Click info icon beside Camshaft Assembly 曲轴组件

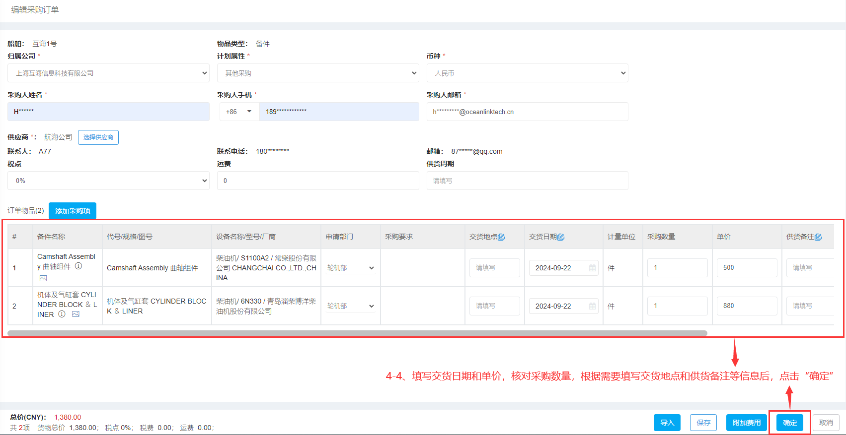click(78, 266)
